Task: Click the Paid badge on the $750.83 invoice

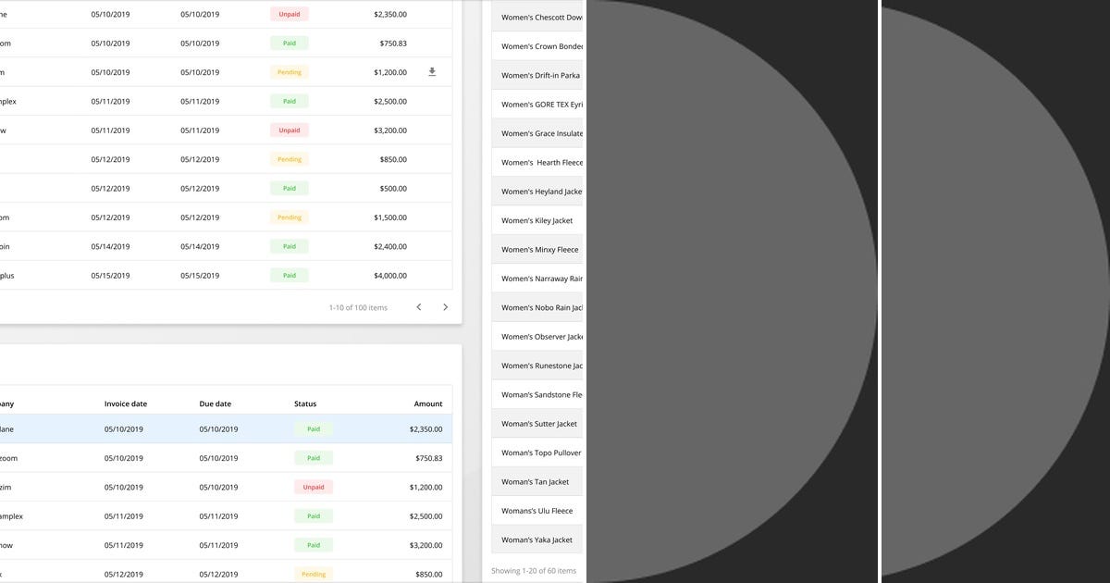Action: tap(289, 43)
